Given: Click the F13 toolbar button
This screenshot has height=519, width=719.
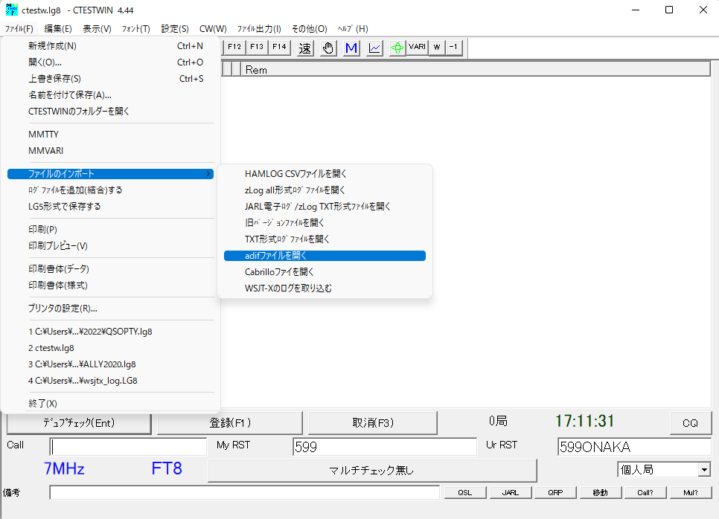Looking at the screenshot, I should [x=257, y=47].
